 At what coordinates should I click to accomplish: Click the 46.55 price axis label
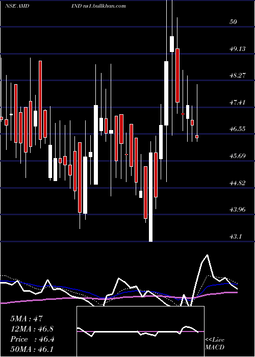click(x=238, y=129)
